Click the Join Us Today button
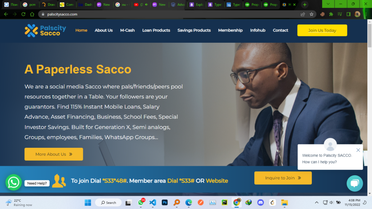Image resolution: width=372 pixels, height=209 pixels. (322, 30)
